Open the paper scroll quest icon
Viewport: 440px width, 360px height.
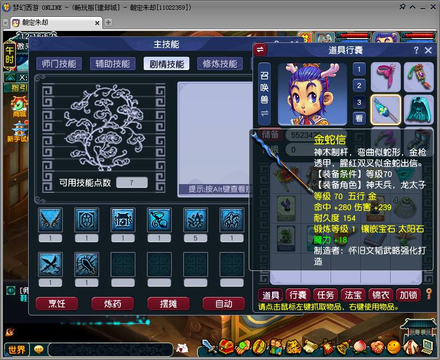[309, 347]
